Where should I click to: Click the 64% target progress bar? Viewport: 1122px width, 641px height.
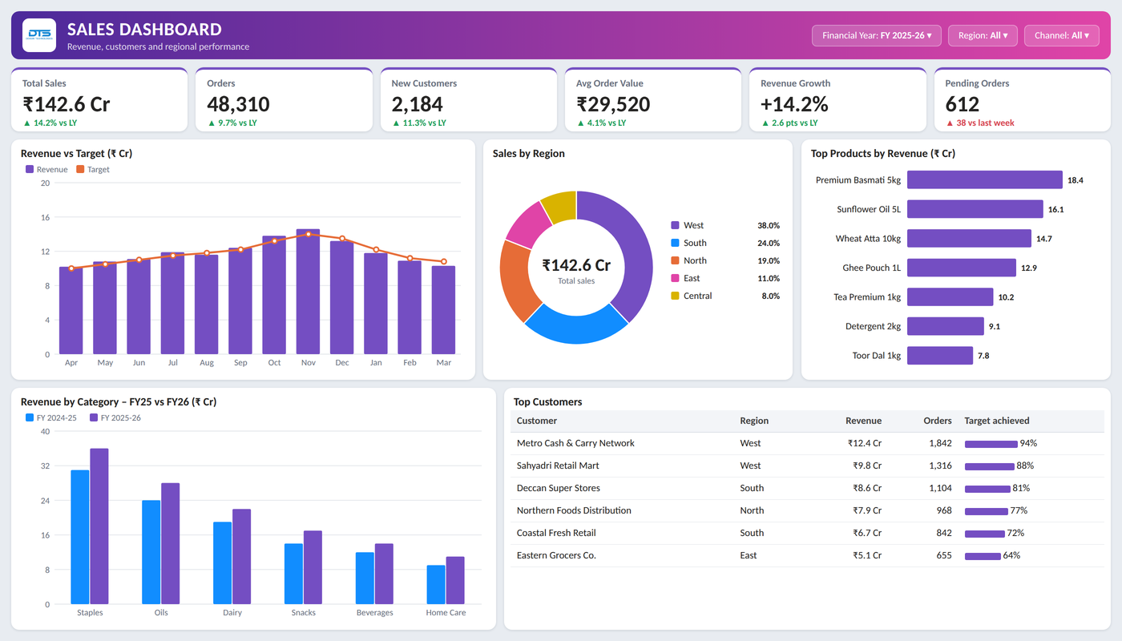(x=983, y=556)
